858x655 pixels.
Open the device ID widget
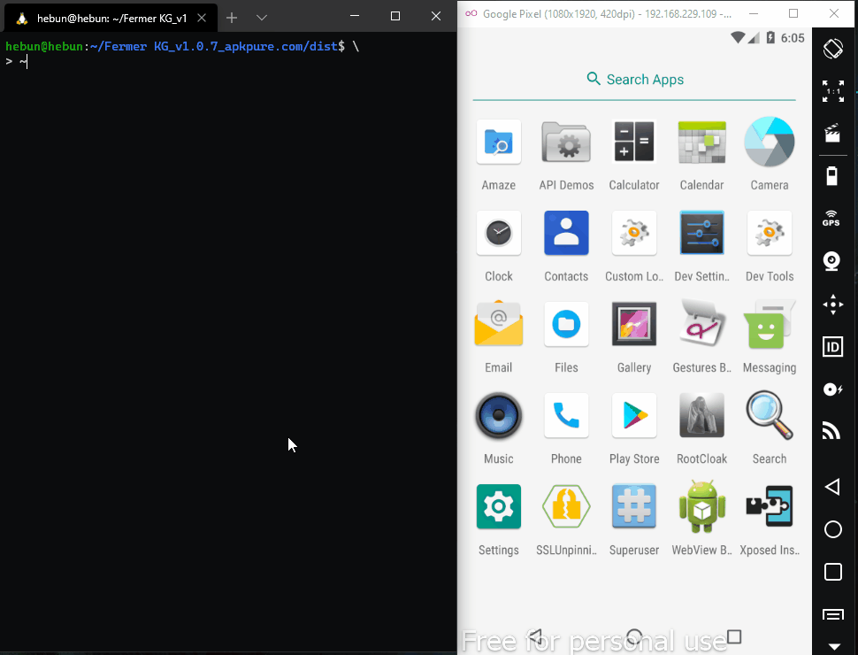(832, 347)
